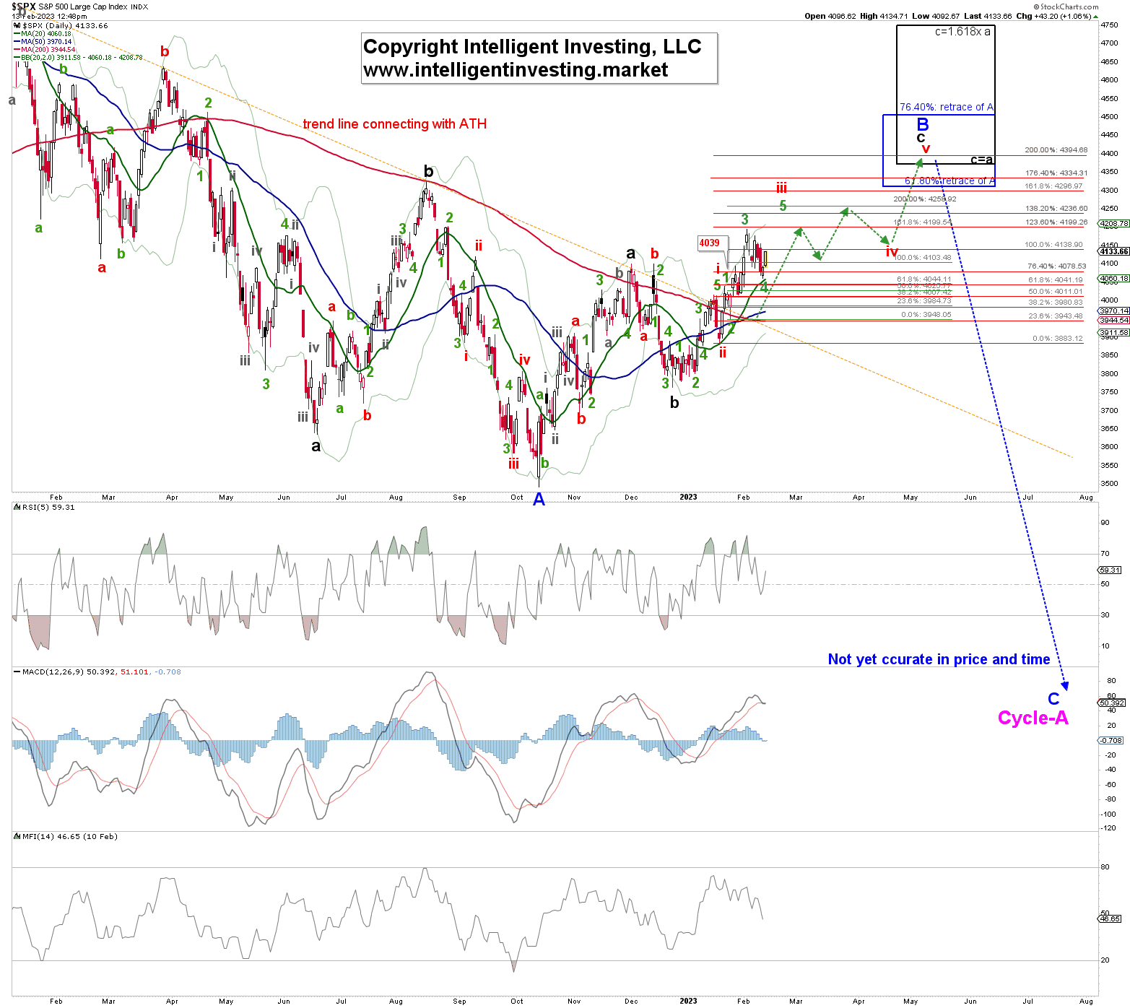Click the 123.60%: 4199.26 Fibonacci level
This screenshot has height=1008, width=1130.
click(1056, 222)
